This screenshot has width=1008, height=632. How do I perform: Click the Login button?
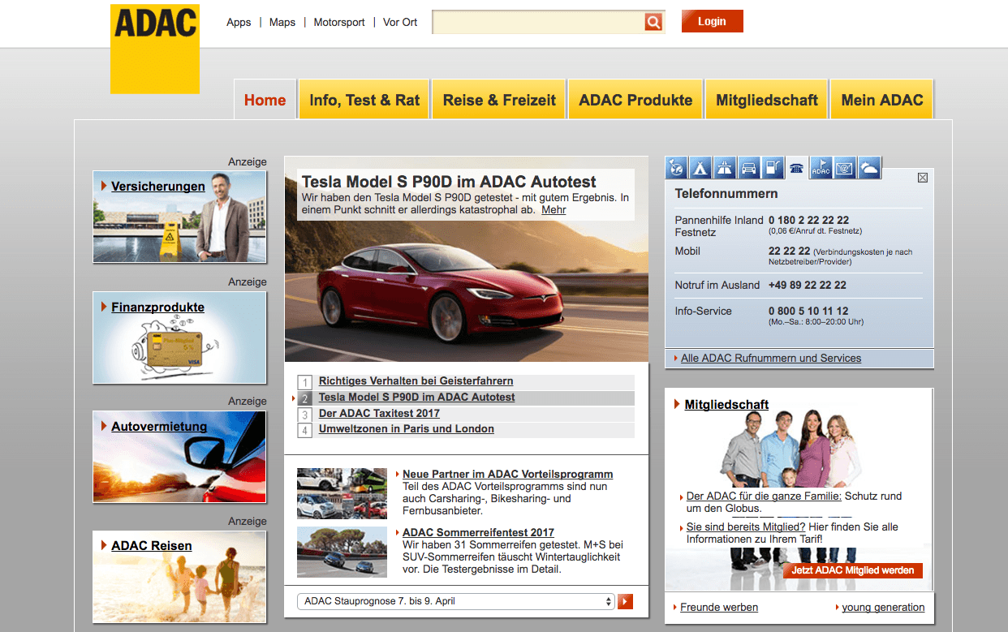[x=712, y=21]
